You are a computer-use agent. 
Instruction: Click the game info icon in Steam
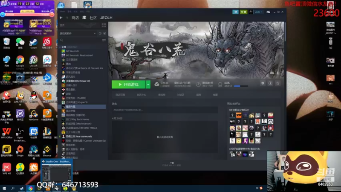pyautogui.click(x=270, y=83)
